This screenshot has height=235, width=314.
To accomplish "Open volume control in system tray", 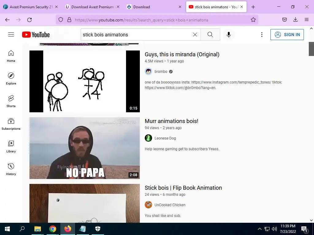I will [x=274, y=229].
